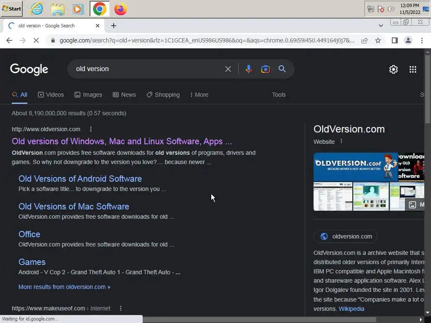Search by image with the camera icon
The height and width of the screenshot is (323, 431).
[265, 69]
